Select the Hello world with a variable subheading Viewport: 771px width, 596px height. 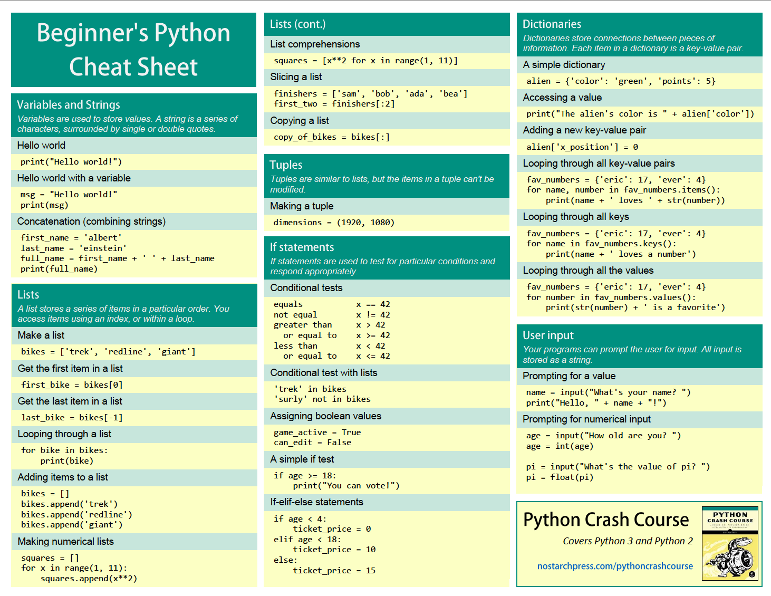tap(74, 178)
